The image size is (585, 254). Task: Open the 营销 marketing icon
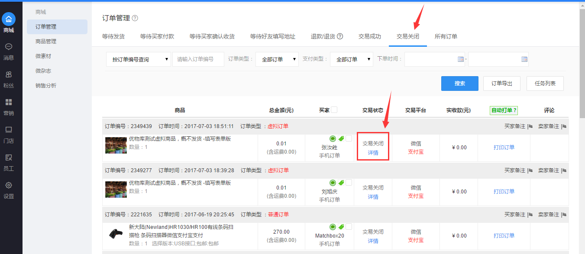(x=9, y=102)
